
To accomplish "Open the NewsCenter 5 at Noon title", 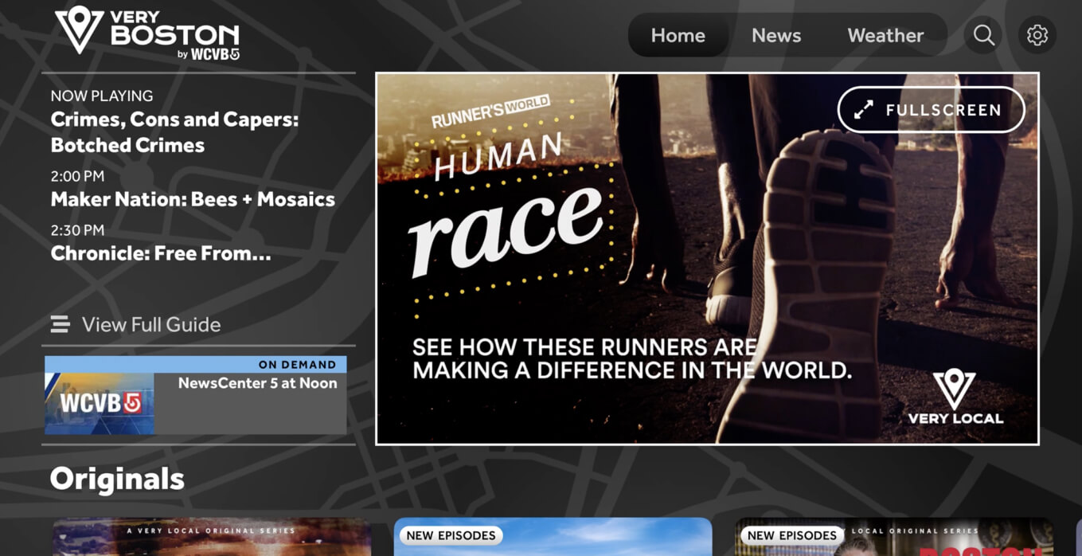I will [x=257, y=383].
